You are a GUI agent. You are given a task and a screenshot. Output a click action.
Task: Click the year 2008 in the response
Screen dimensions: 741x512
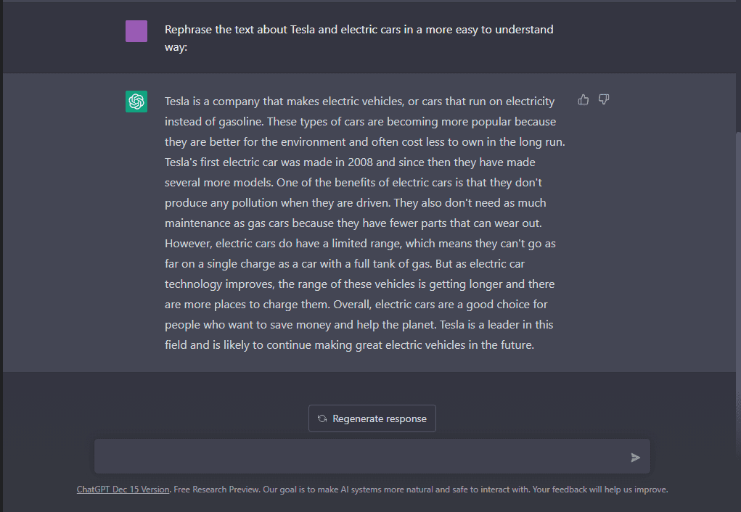point(360,162)
